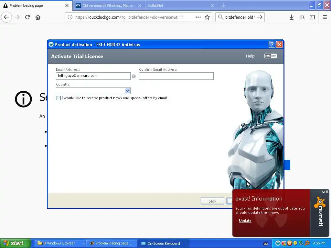The image size is (331, 248).
Task: Click Help link in ESET header
Action: tap(250, 56)
